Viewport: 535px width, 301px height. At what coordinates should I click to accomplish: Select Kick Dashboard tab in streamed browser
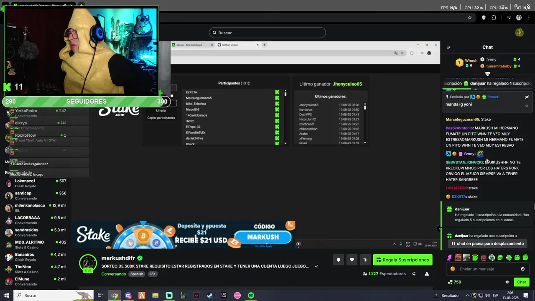coord(192,45)
